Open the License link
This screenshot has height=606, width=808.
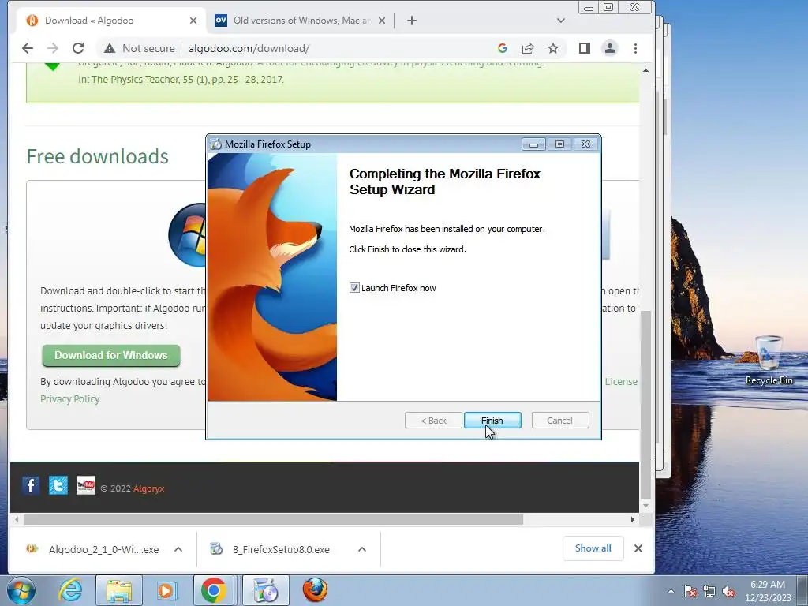click(621, 381)
